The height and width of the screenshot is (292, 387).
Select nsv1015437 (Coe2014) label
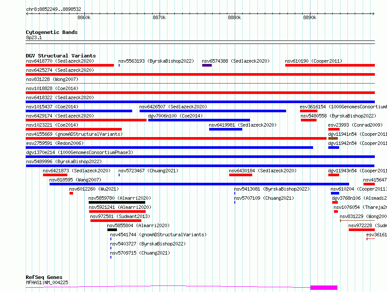pyautogui.click(x=52, y=107)
